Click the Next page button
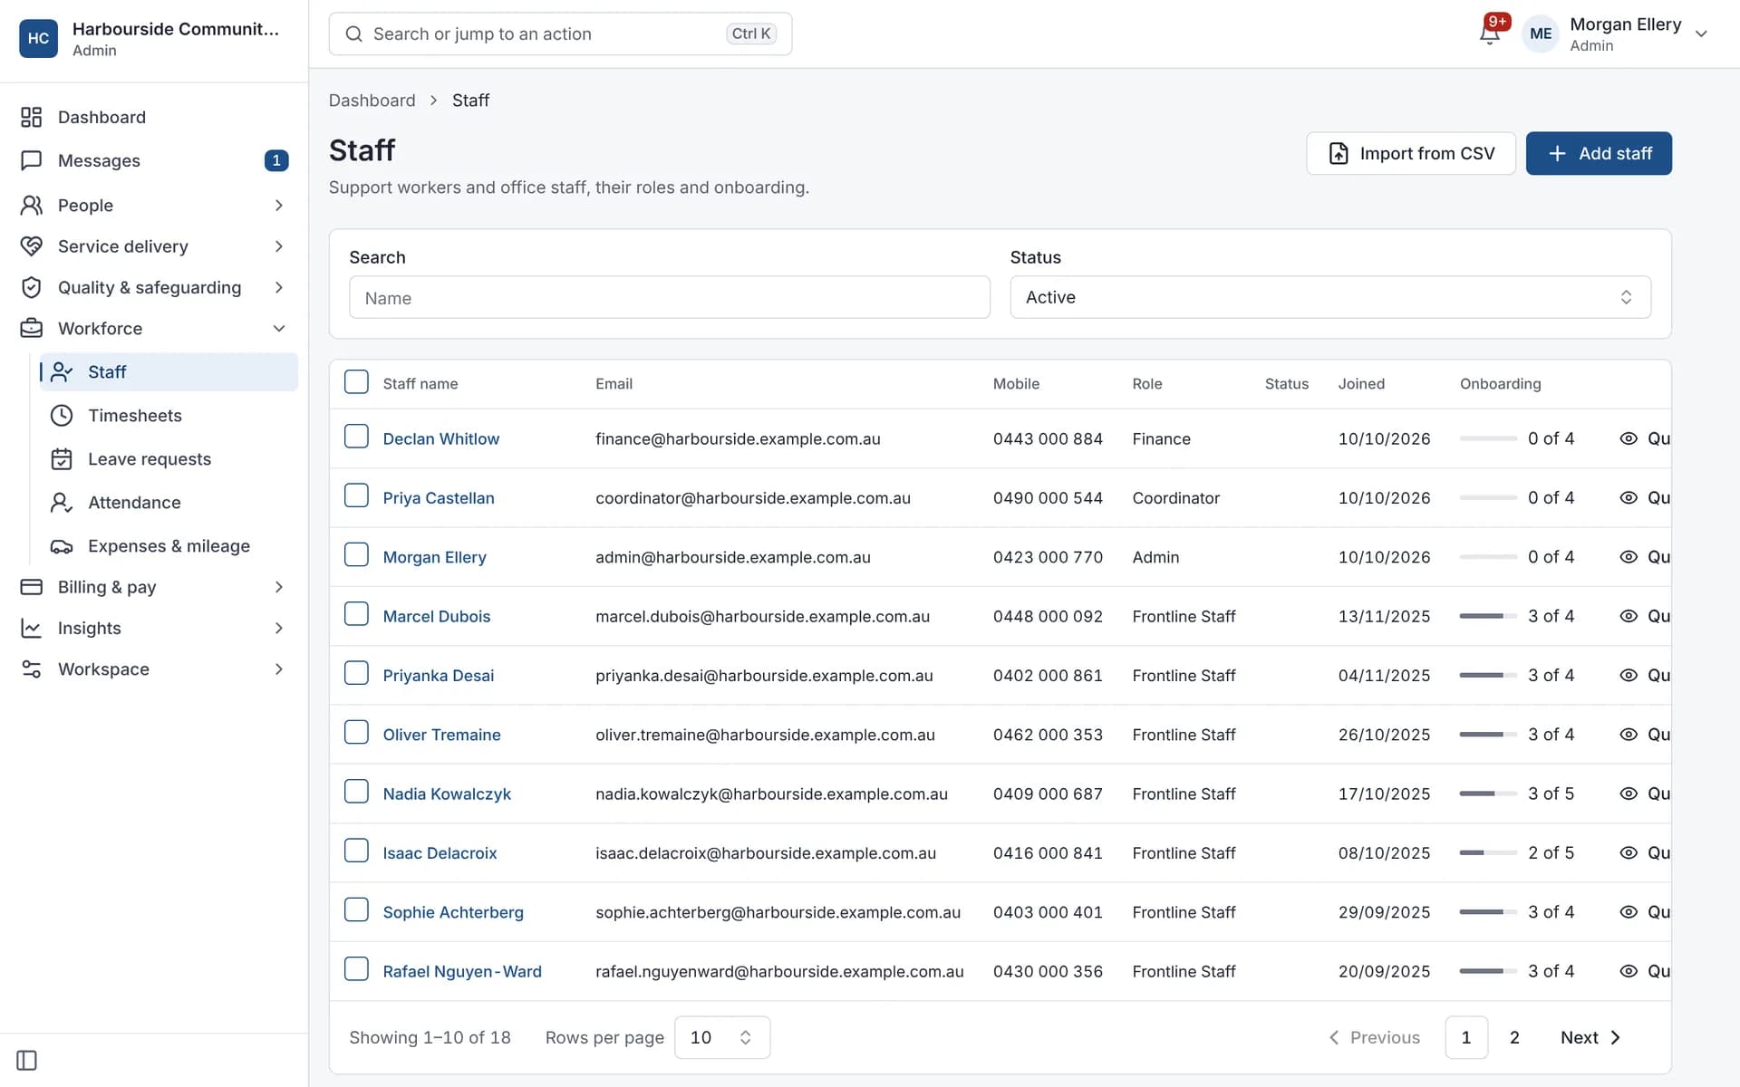The image size is (1740, 1087). coord(1590,1037)
